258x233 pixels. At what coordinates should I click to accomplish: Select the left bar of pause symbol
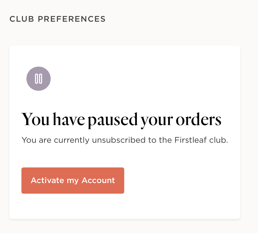pyautogui.click(x=37, y=79)
